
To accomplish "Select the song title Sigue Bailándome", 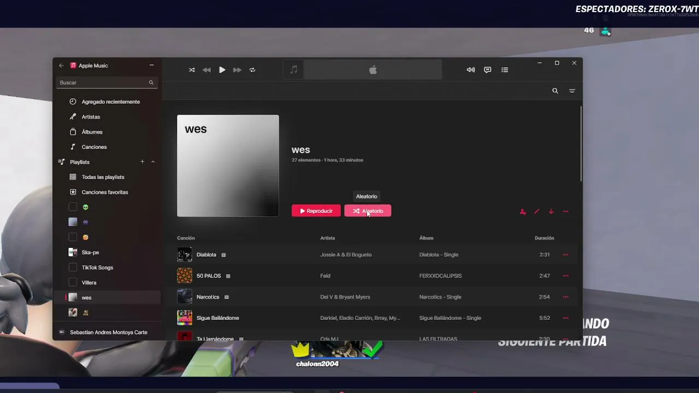I will (x=218, y=318).
